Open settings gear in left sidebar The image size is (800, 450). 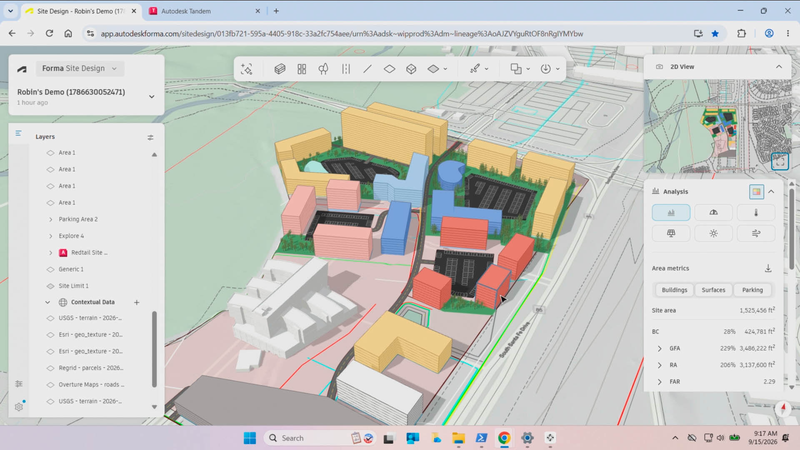tap(19, 407)
